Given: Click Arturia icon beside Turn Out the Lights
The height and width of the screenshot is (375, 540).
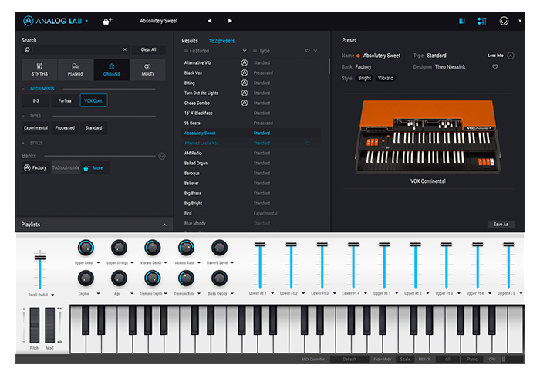Looking at the screenshot, I should click(245, 93).
